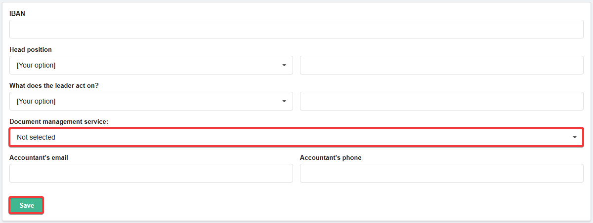Viewport: 593px width, 223px height.
Task: Focus the text field beside Head position
Action: coord(441,65)
